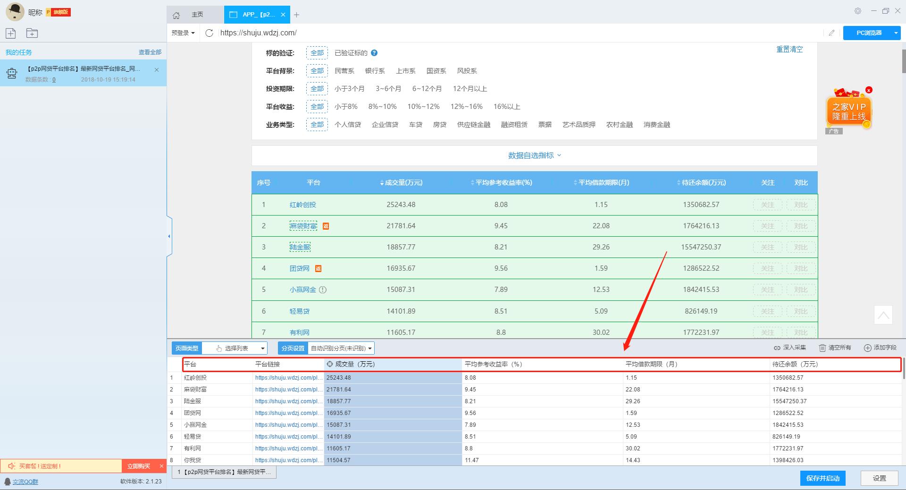This screenshot has width=906, height=490.
Task: Click 添加字段 plus button
Action: point(880,348)
